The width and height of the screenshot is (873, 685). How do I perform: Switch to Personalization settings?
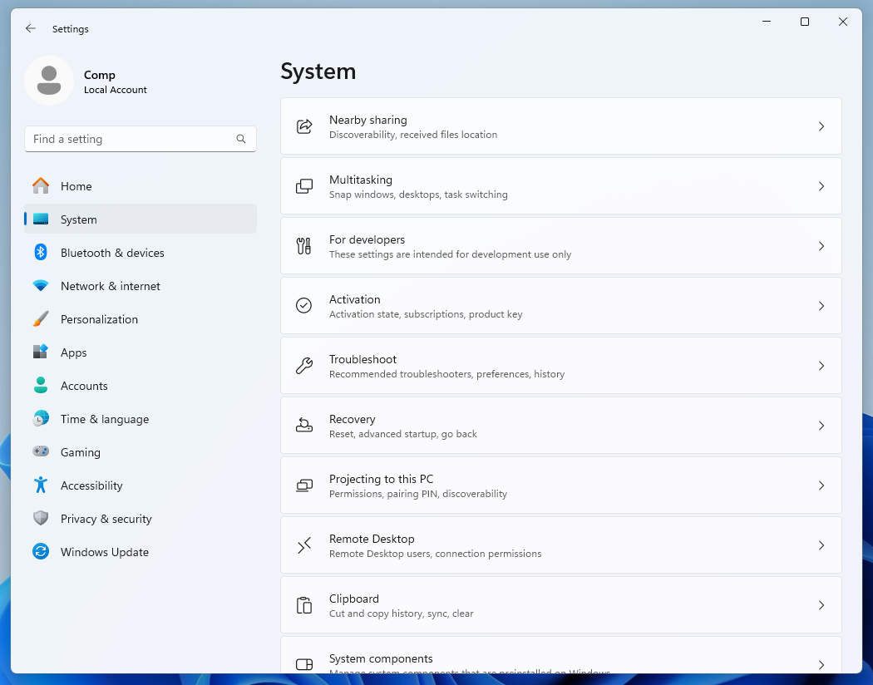(x=141, y=319)
